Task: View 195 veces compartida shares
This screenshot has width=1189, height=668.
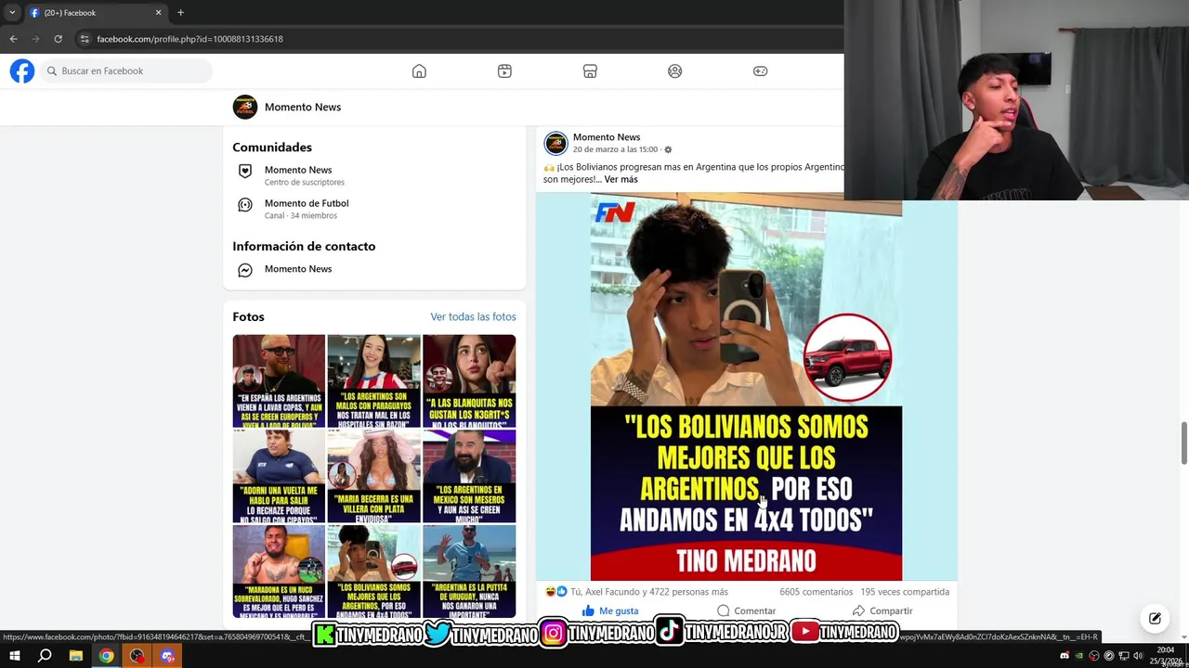Action: tap(905, 592)
